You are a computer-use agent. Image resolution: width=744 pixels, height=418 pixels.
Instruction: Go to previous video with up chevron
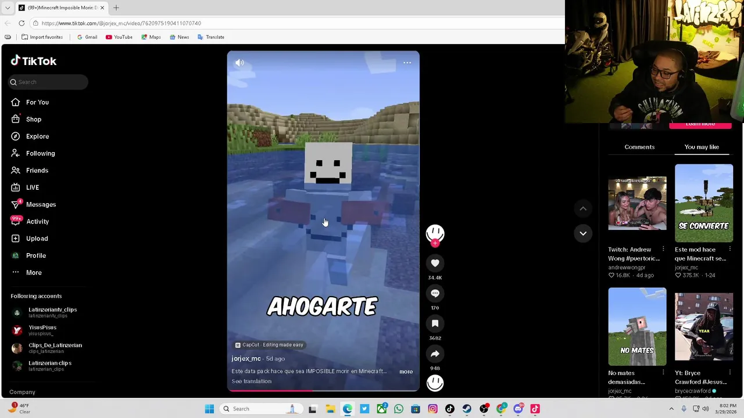(583, 208)
